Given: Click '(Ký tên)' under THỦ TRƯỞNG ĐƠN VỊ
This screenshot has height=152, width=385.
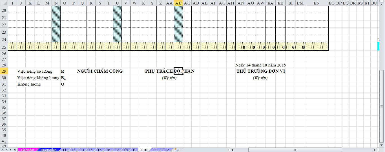Looking at the screenshot, I should pyautogui.click(x=260, y=78).
